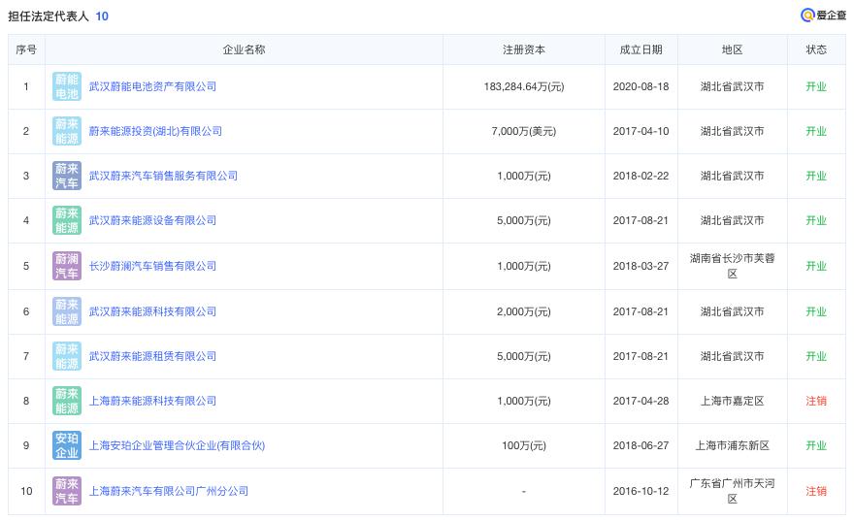Click the 爱企查 logo at top right
Image resolution: width=854 pixels, height=521 pixels.
coord(823,16)
